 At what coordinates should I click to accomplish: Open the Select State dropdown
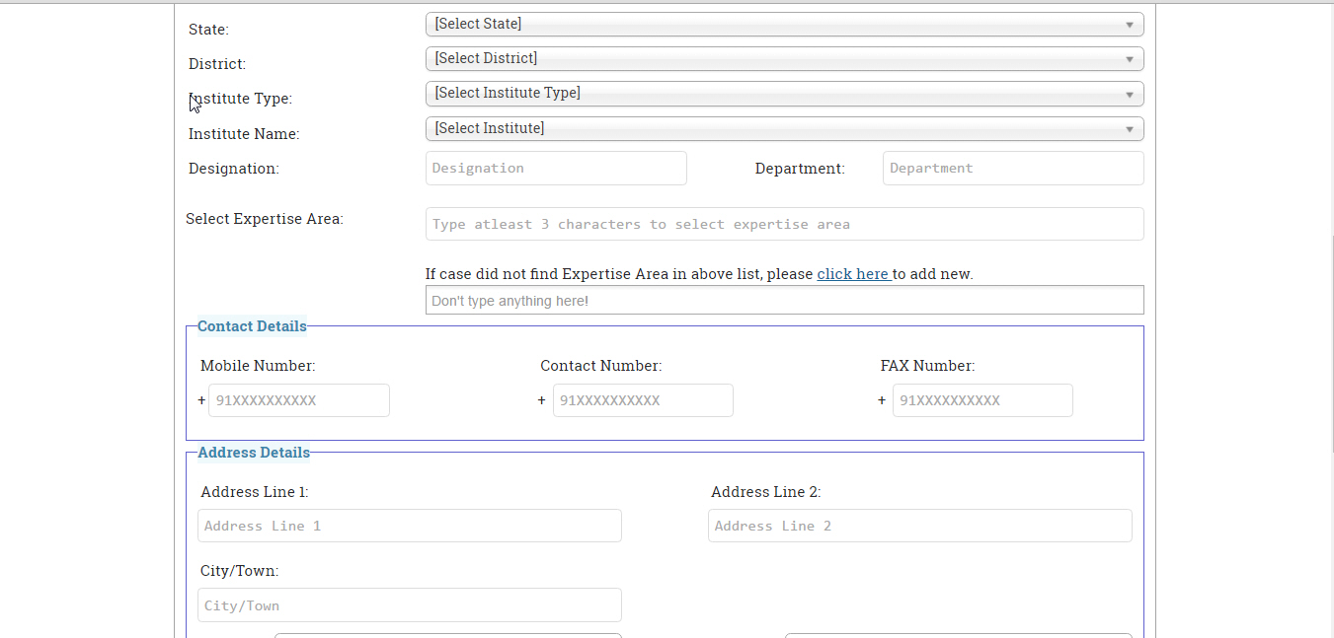[x=784, y=24]
